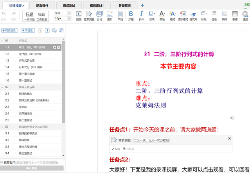250x173 pixels.
Task: Toggle italic with the 斜体 I icon
Action: tap(141, 14)
